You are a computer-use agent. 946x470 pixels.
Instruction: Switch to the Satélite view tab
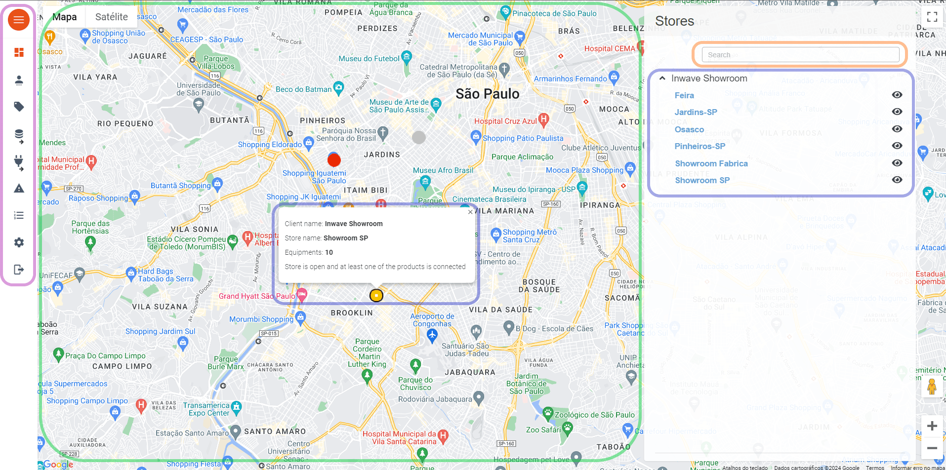(x=112, y=17)
